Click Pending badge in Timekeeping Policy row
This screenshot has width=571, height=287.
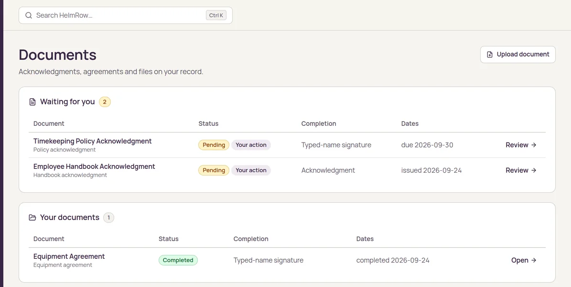point(214,145)
